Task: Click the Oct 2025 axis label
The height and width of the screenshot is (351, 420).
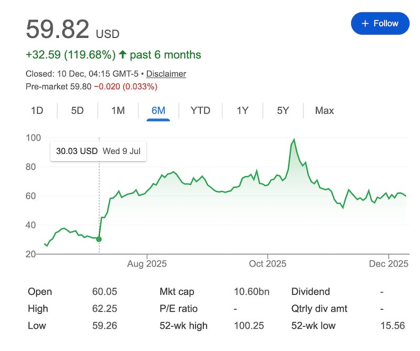Action: click(269, 263)
